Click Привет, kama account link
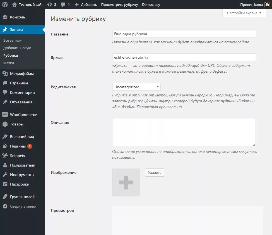This screenshot has width=272, height=235. coord(251,5)
